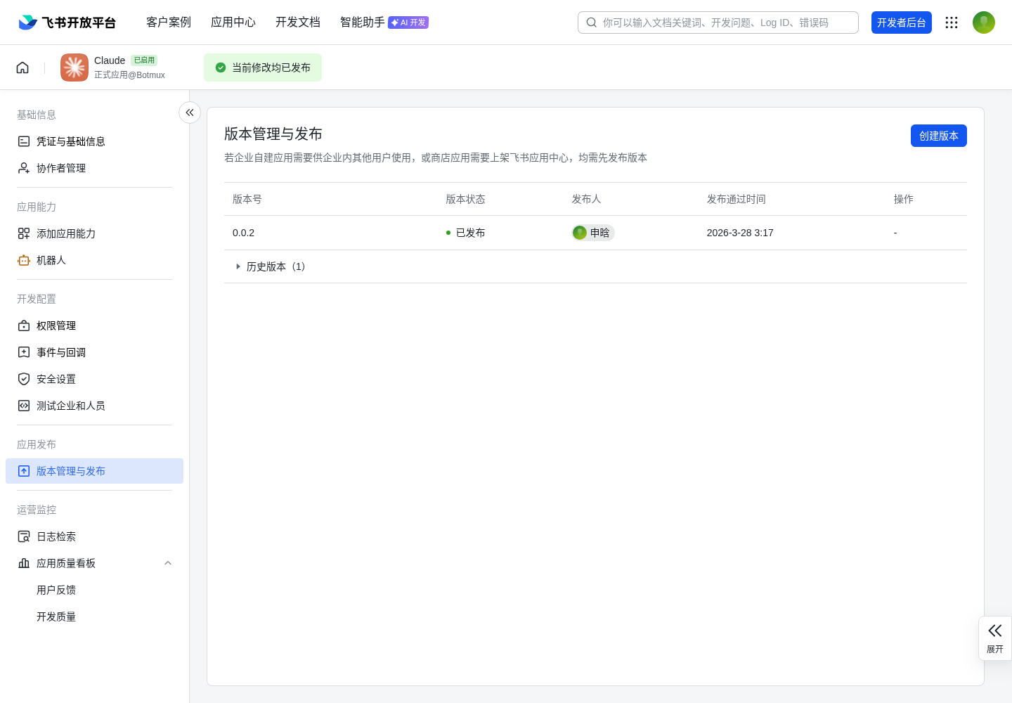Click version number 0.0.2
The image size is (1012, 703).
pyautogui.click(x=244, y=233)
